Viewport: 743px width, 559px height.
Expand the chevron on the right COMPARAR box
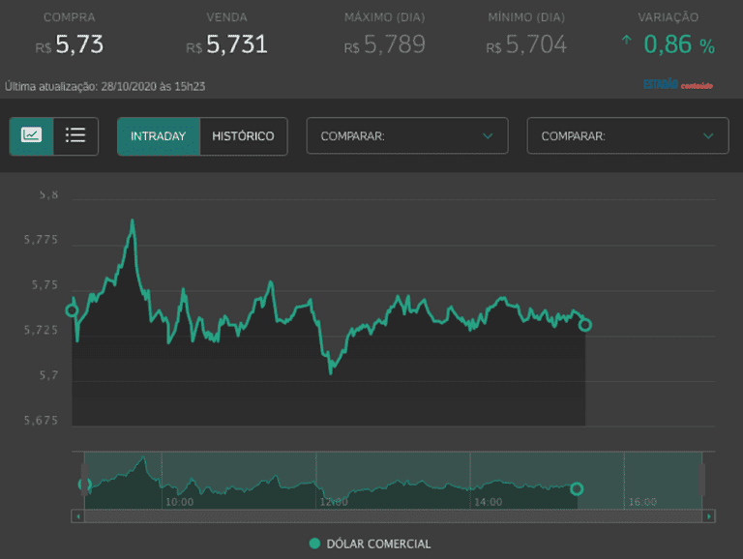[708, 136]
